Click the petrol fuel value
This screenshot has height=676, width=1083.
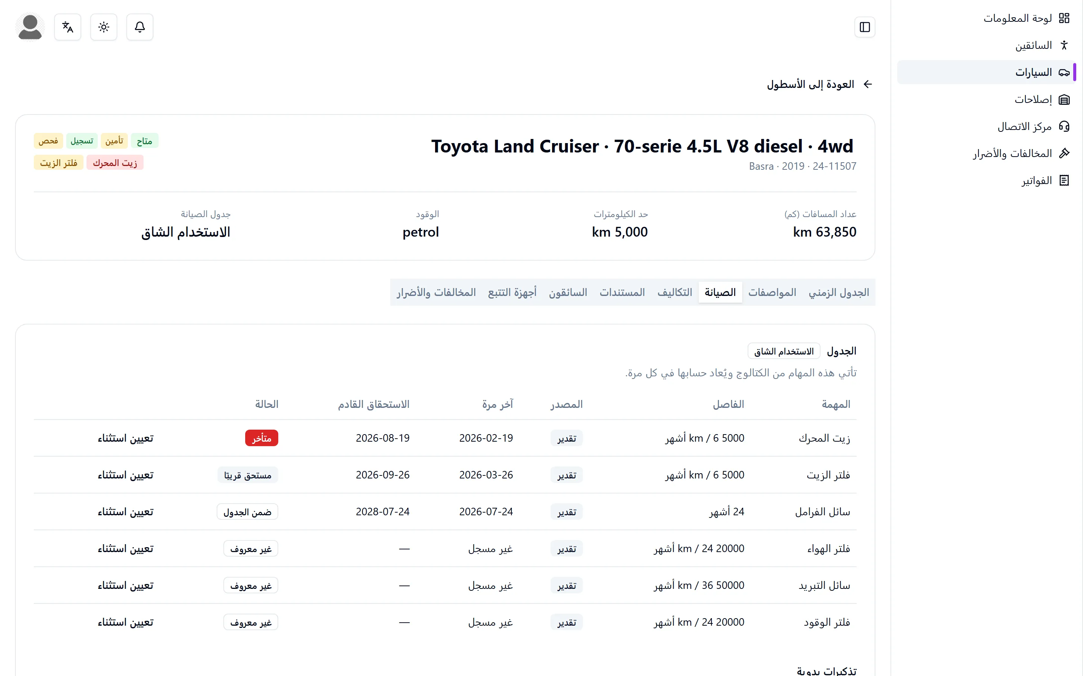coord(421,232)
